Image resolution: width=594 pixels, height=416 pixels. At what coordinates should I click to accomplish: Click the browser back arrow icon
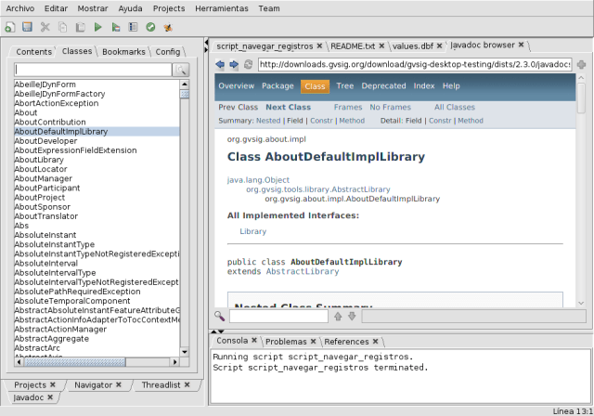(x=220, y=64)
